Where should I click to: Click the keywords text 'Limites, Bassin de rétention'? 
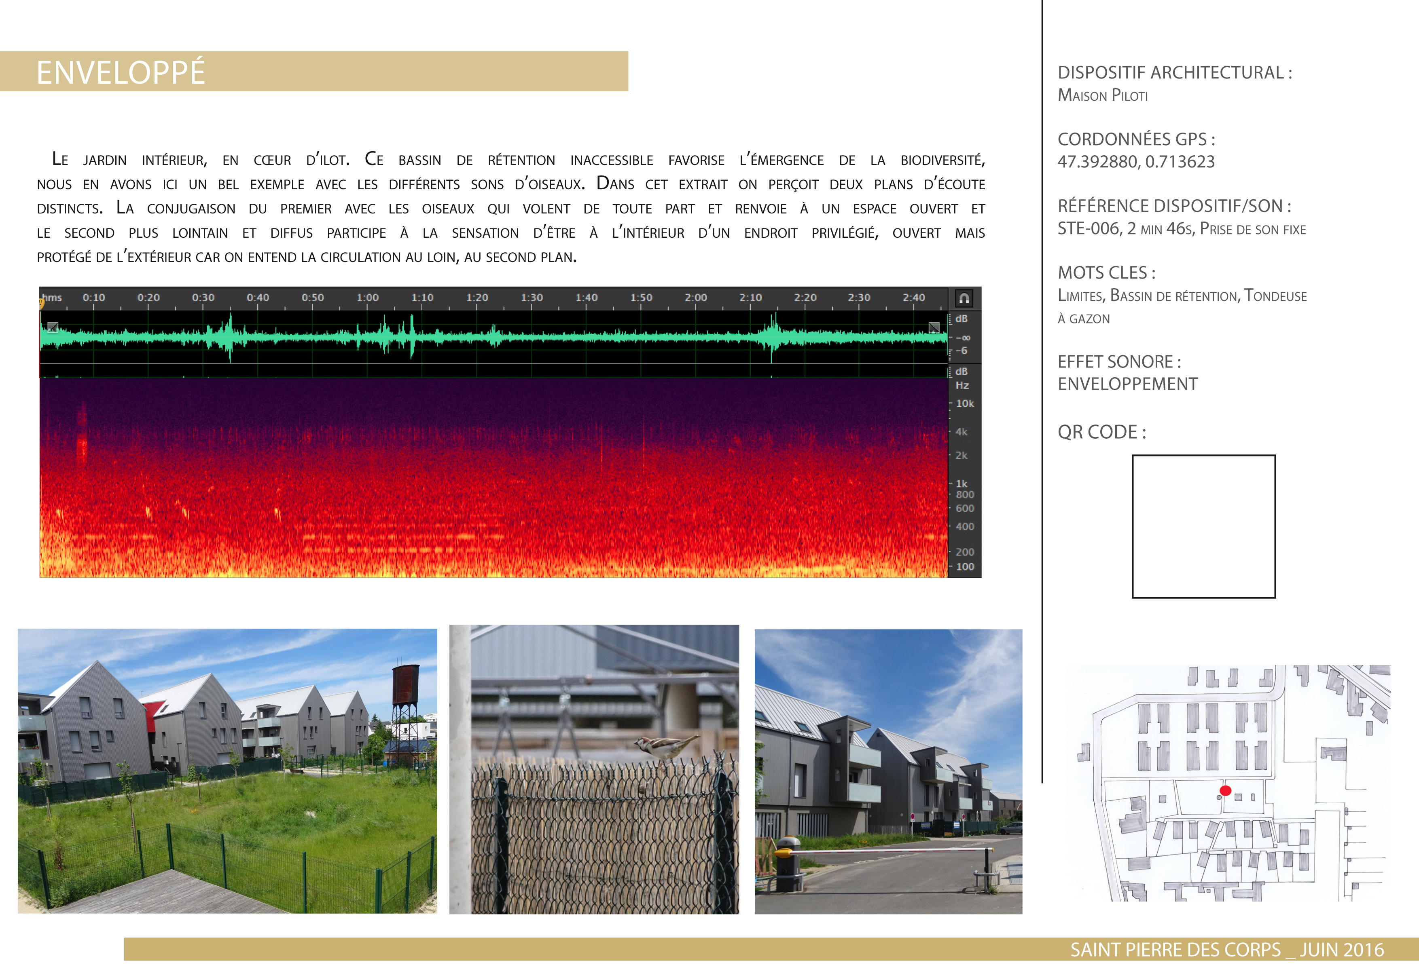(1147, 296)
